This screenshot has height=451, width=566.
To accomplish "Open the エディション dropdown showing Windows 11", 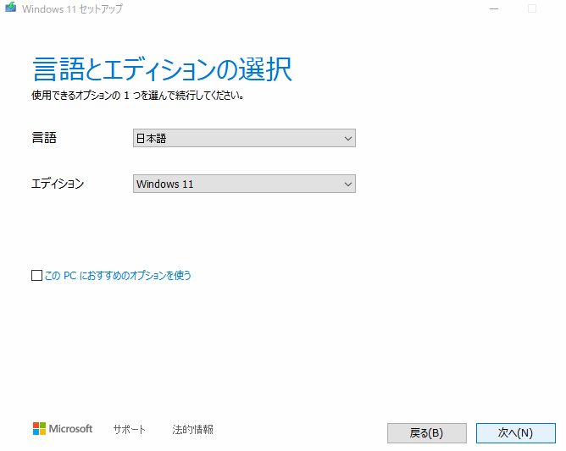I will point(244,184).
